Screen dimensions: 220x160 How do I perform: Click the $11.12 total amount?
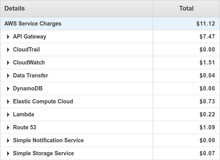pos(205,24)
